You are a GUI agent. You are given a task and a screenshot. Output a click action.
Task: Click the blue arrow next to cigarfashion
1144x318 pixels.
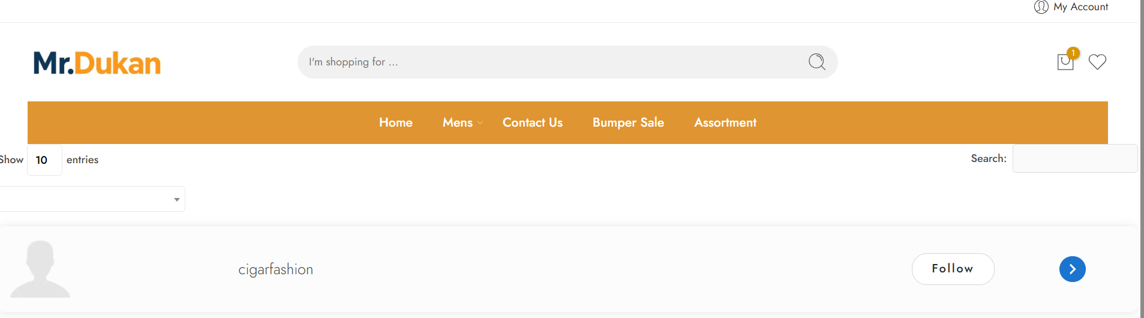[x=1072, y=269]
